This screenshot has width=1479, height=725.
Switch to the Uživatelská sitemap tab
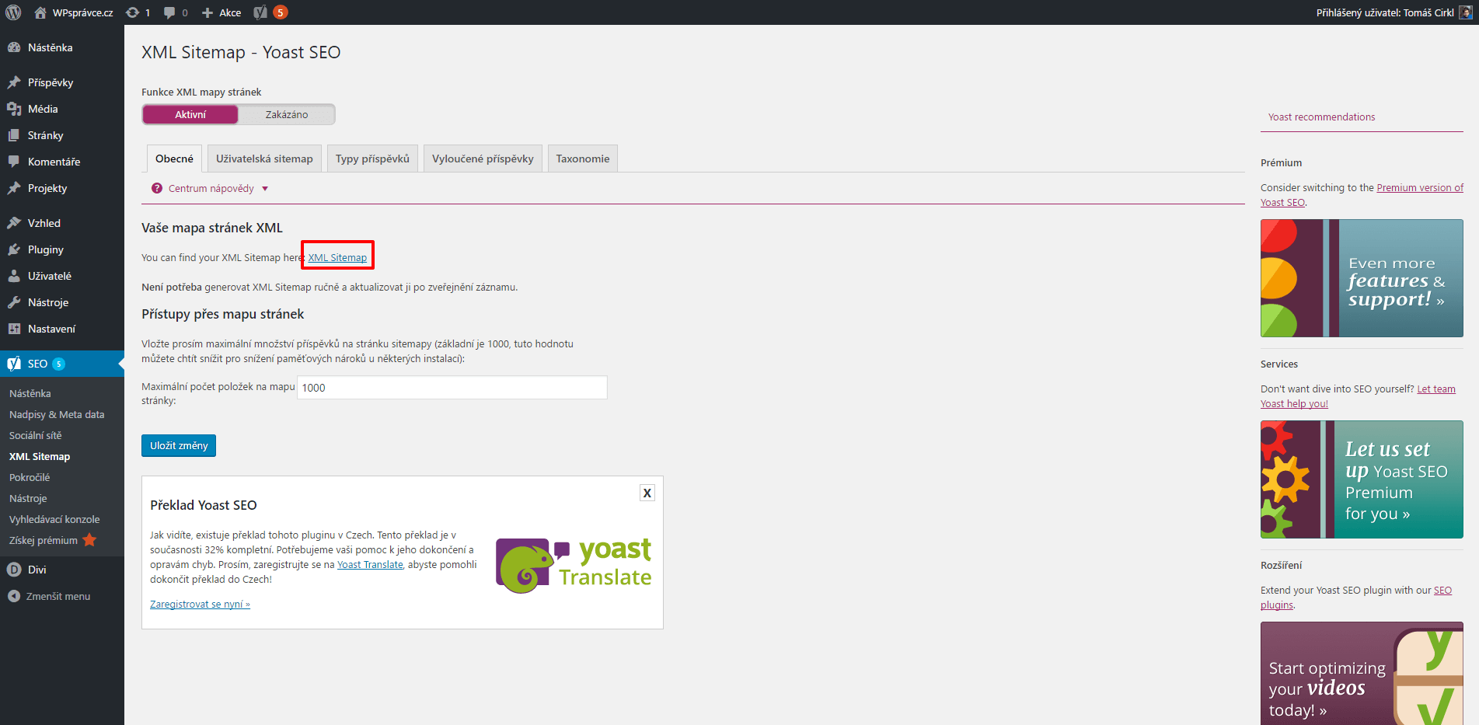(x=264, y=159)
